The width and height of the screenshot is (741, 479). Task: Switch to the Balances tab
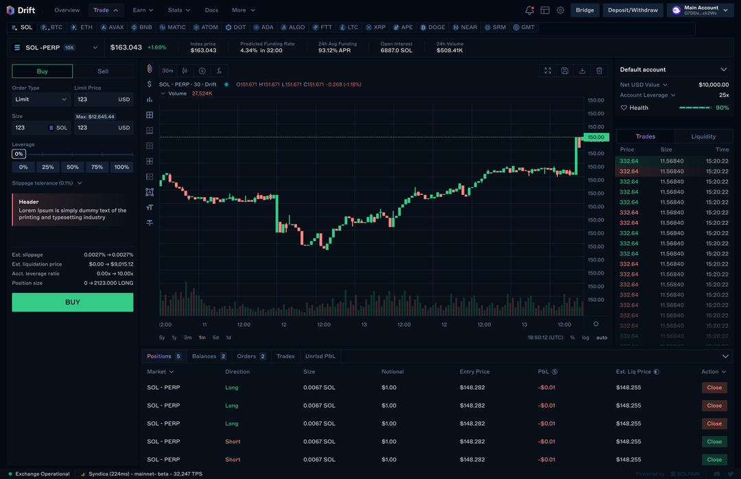(209, 356)
